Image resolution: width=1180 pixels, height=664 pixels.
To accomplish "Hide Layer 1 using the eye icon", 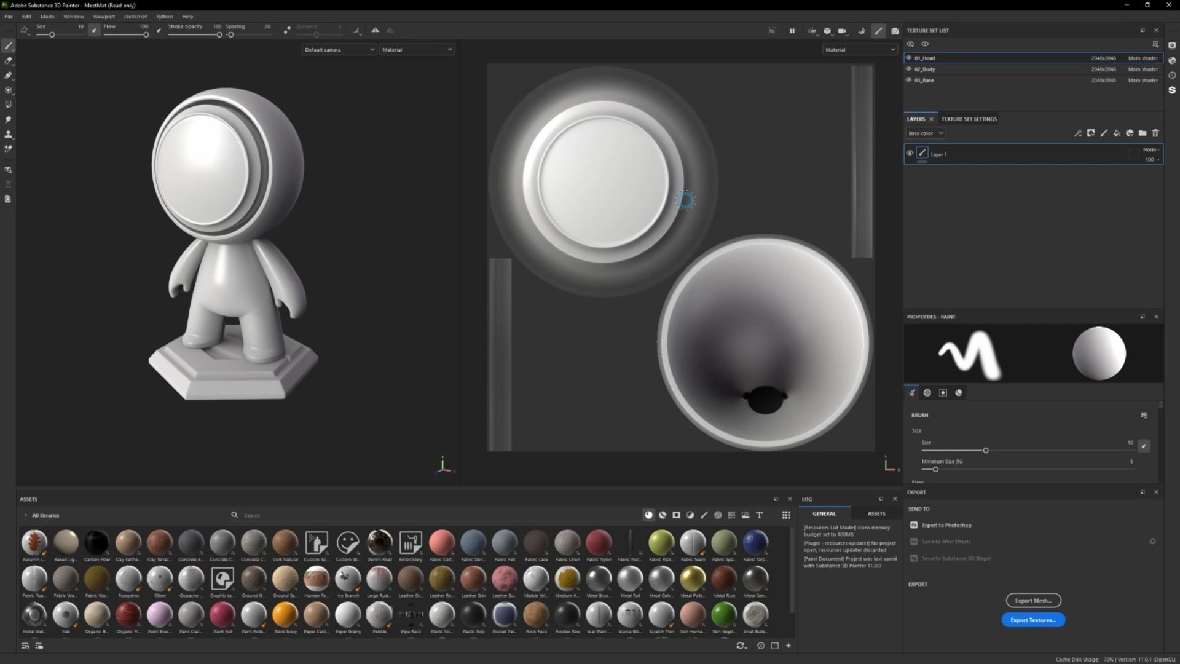I will [x=910, y=154].
